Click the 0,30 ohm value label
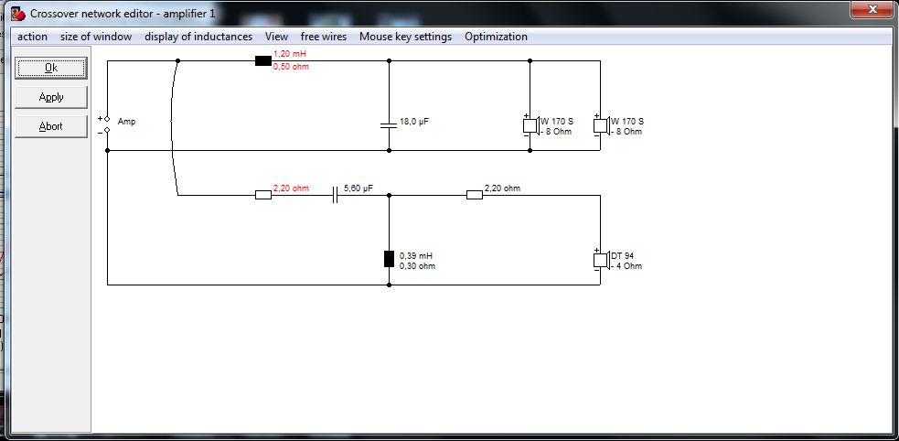Image resolution: width=899 pixels, height=441 pixels. tap(417, 266)
